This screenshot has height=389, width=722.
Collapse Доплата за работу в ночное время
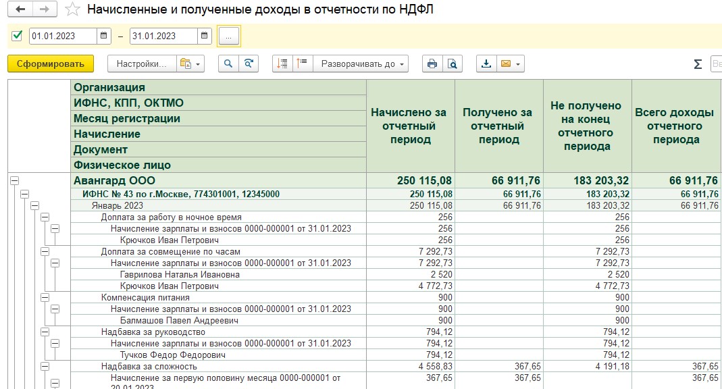[45, 217]
